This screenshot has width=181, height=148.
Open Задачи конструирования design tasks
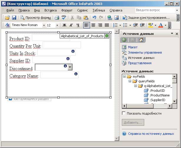[x=146, y=18]
